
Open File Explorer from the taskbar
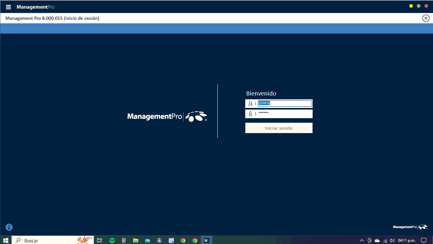click(136, 240)
